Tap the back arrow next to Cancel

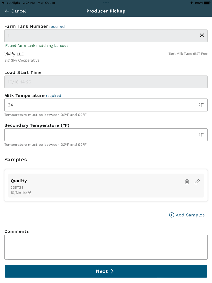pyautogui.click(x=7, y=11)
